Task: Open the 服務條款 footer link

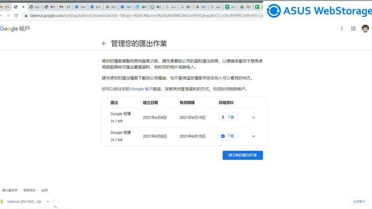Action: pos(30,190)
